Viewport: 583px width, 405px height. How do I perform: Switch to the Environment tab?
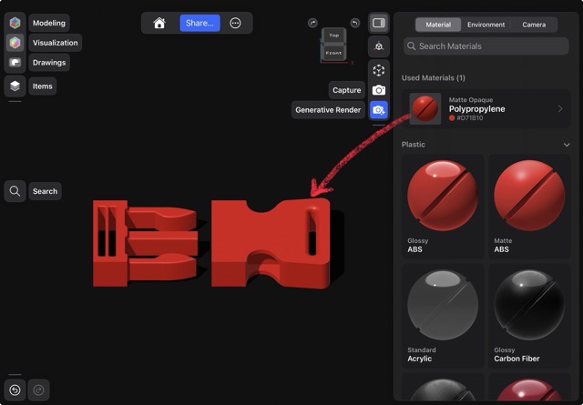486,25
